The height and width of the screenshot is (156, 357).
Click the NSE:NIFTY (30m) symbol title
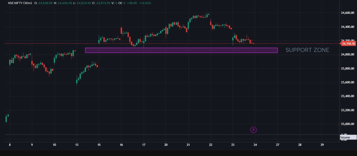[x=20, y=3]
